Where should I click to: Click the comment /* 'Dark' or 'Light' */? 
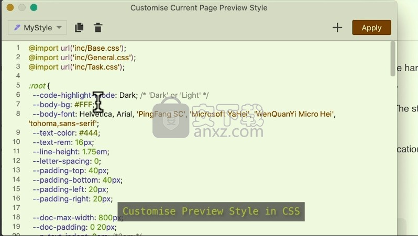(x=174, y=95)
